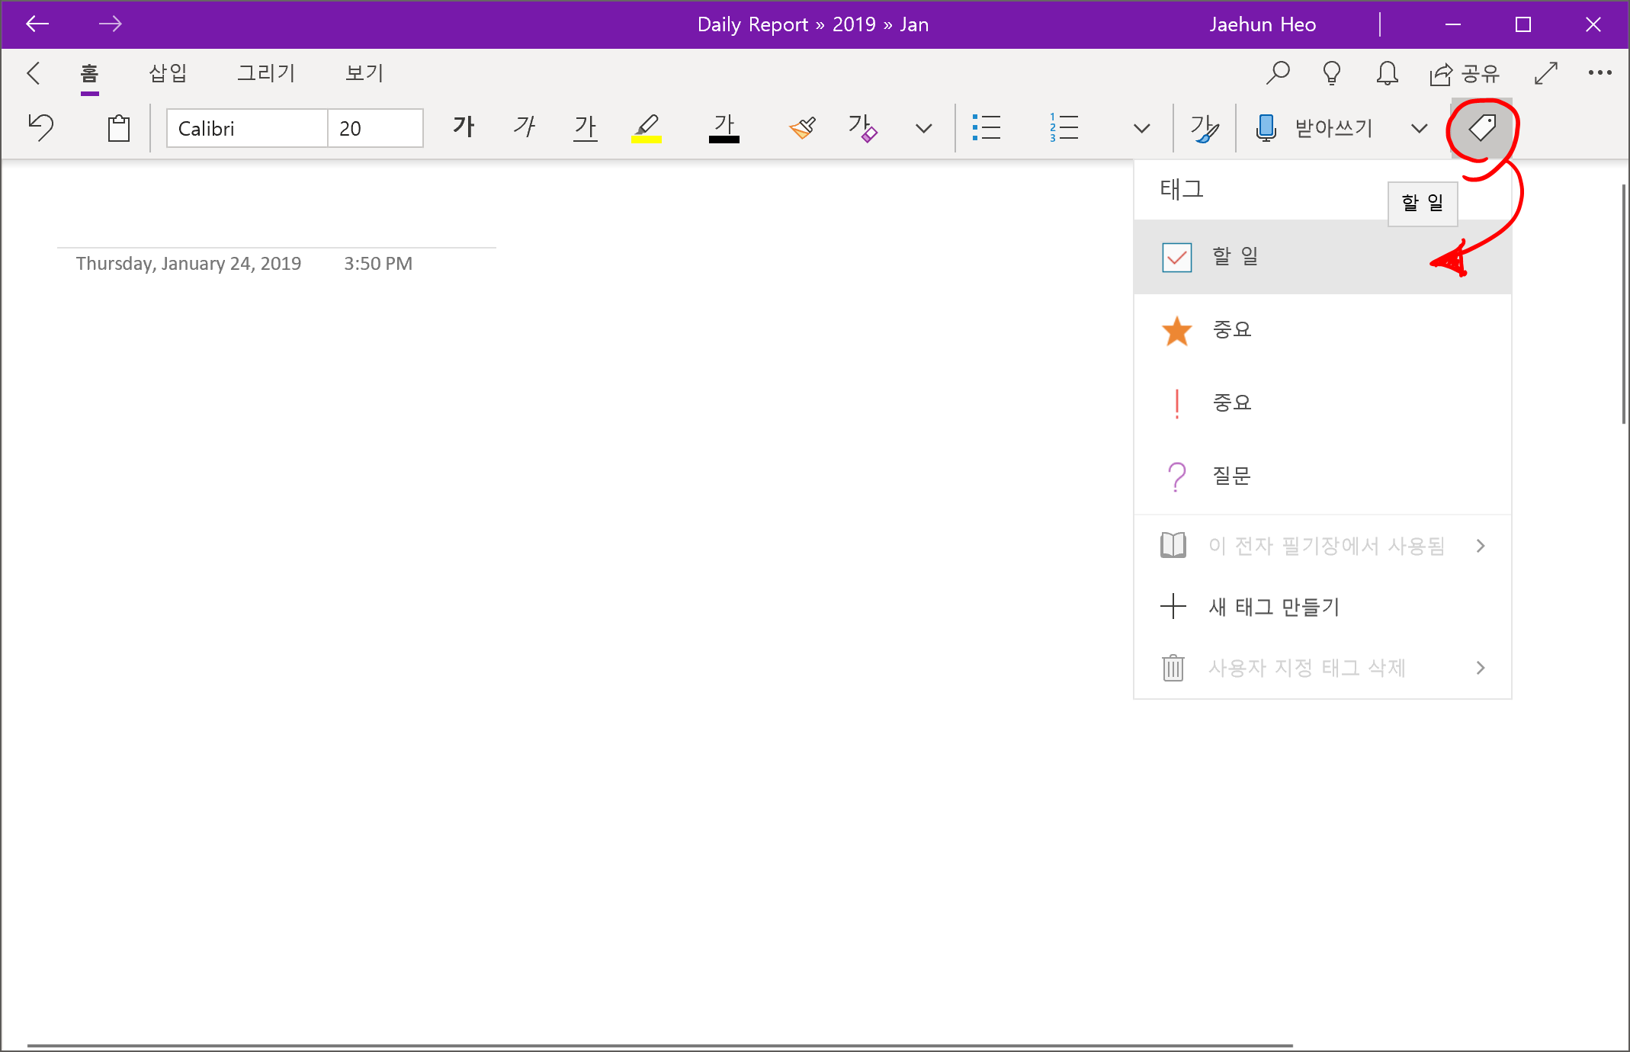Viewport: 1630px width, 1052px height.
Task: Click the numbered list icon
Action: (x=1064, y=128)
